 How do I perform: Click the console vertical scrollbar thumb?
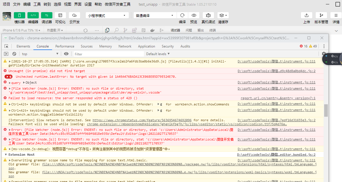[x=326, y=110]
